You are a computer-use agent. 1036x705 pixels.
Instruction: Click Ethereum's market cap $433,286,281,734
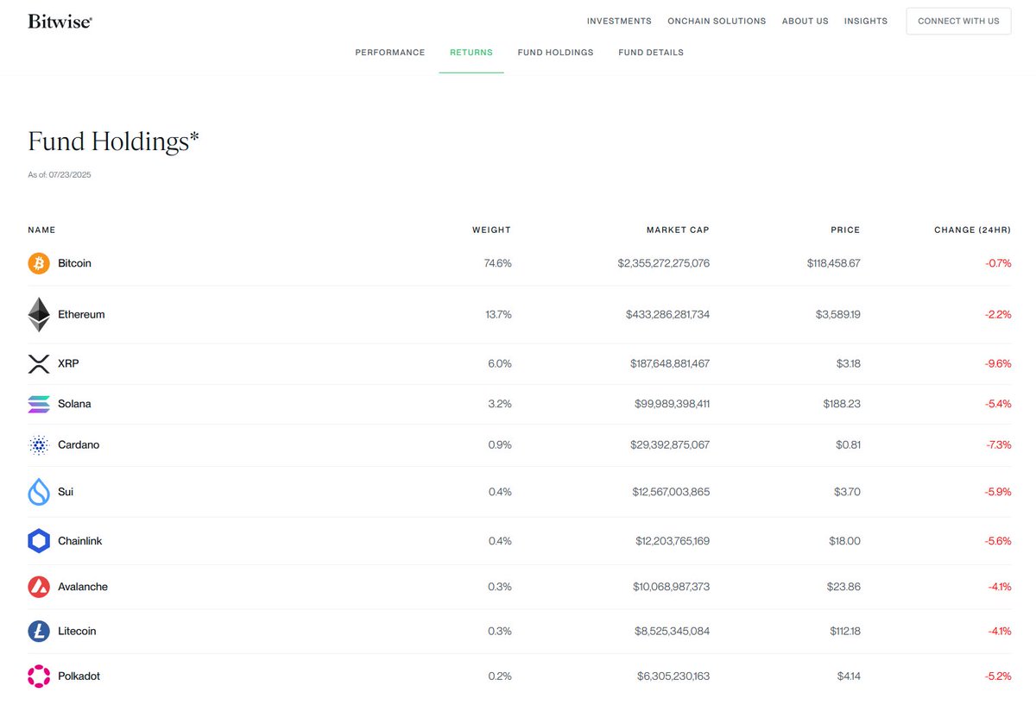(668, 315)
